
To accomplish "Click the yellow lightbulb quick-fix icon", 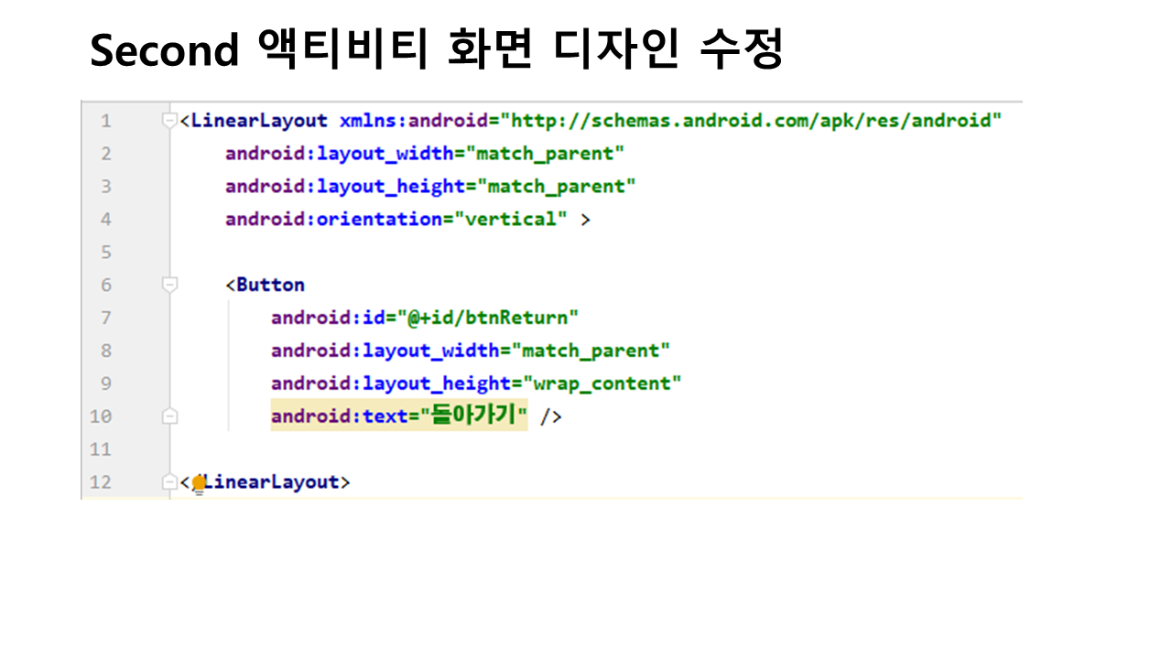I will (x=199, y=484).
